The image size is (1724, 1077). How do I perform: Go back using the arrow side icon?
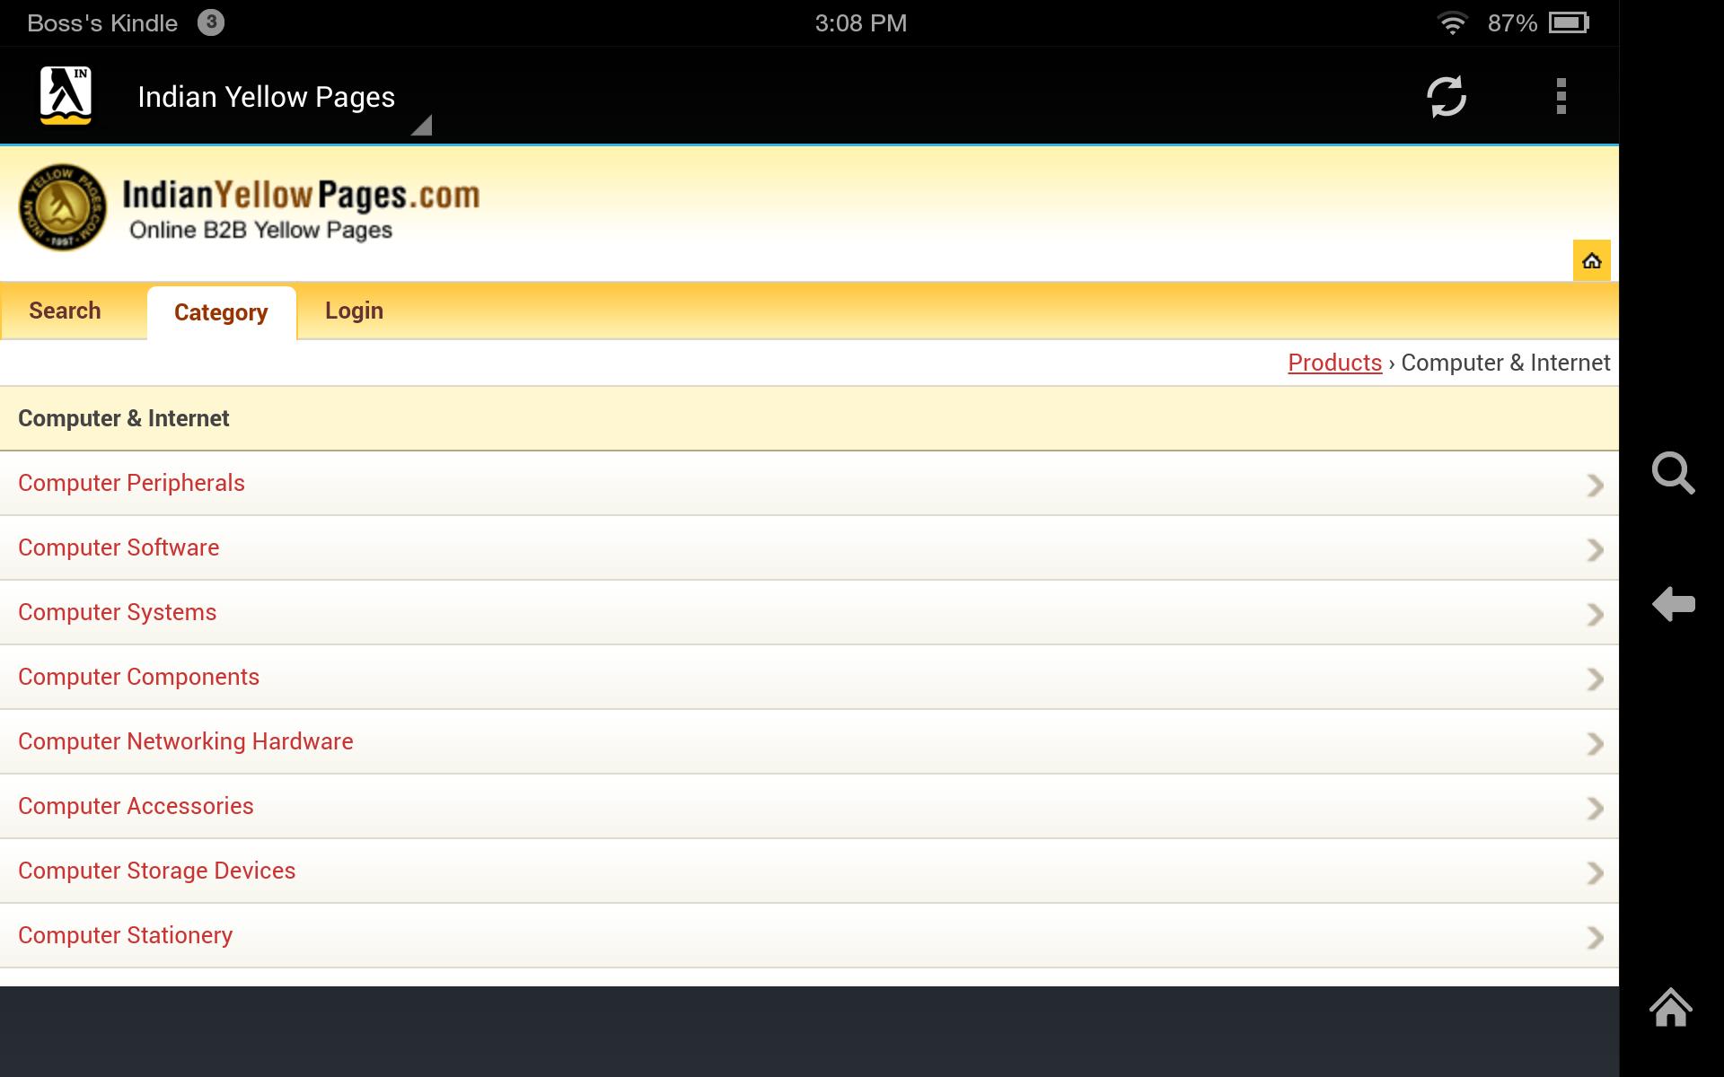point(1674,604)
